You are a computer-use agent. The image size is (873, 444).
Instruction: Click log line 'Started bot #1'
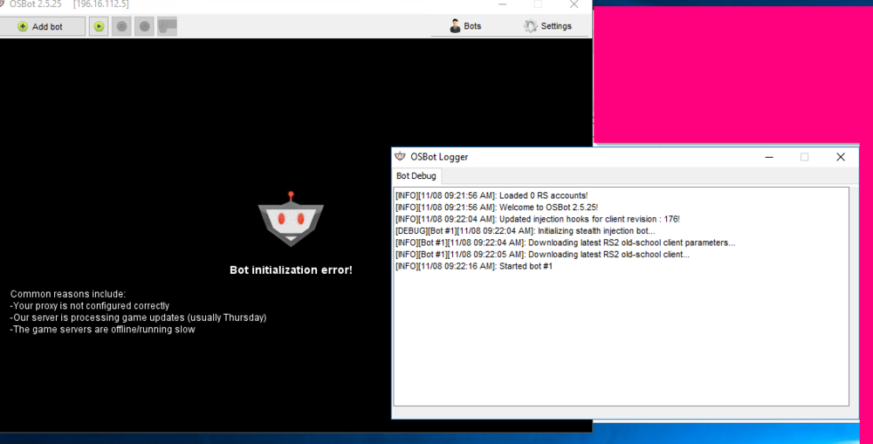[x=474, y=266]
